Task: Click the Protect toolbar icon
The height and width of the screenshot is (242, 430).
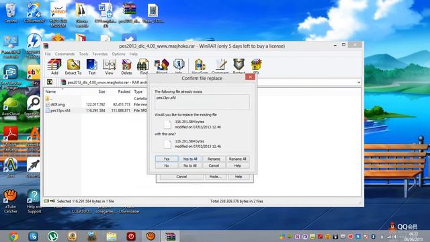Action: (239, 67)
